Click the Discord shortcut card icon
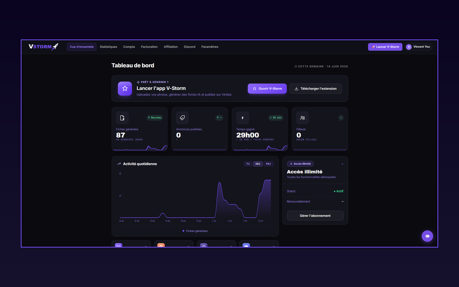Viewport: 459px width, 287px height. (246, 246)
